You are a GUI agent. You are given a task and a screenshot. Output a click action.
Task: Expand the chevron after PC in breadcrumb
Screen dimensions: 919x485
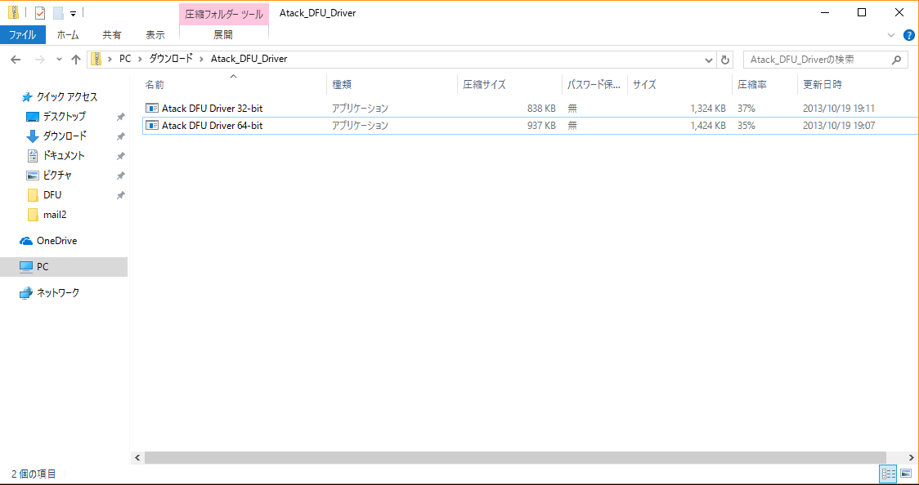point(140,59)
